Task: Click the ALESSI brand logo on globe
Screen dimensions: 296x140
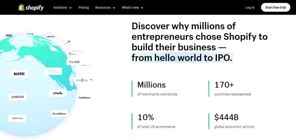Action: [x=19, y=74]
